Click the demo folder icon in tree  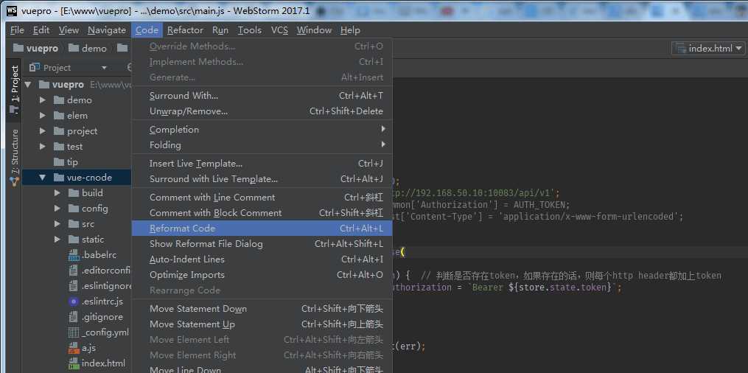click(59, 100)
